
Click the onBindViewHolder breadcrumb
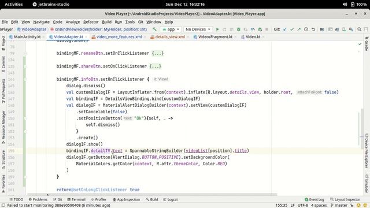tap(98, 29)
